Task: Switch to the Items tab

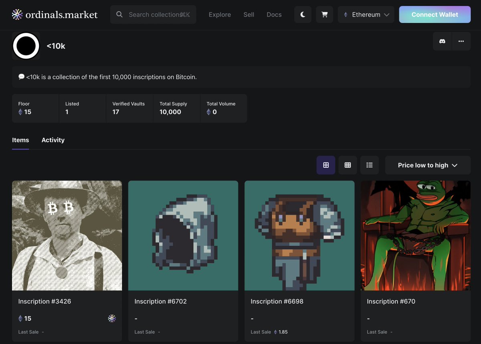Action: coord(20,140)
